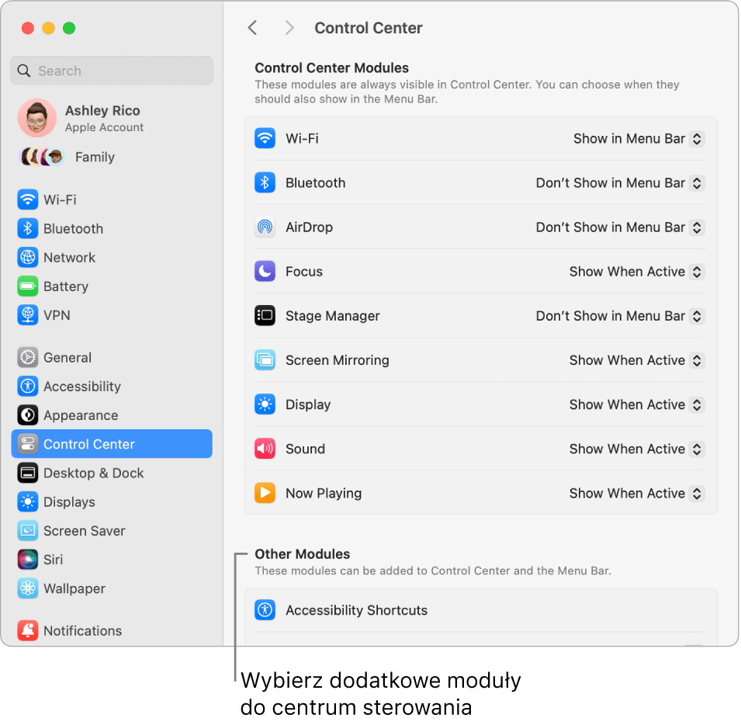741x725 pixels.
Task: Click the Search field in sidebar
Action: (112, 71)
